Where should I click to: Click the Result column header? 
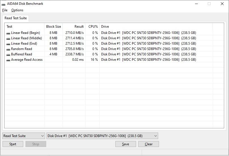point(74,27)
